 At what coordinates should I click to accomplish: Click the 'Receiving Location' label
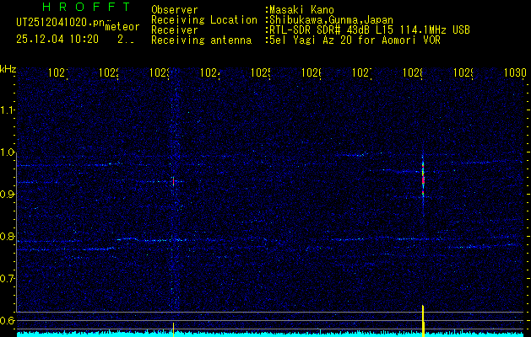click(x=204, y=20)
